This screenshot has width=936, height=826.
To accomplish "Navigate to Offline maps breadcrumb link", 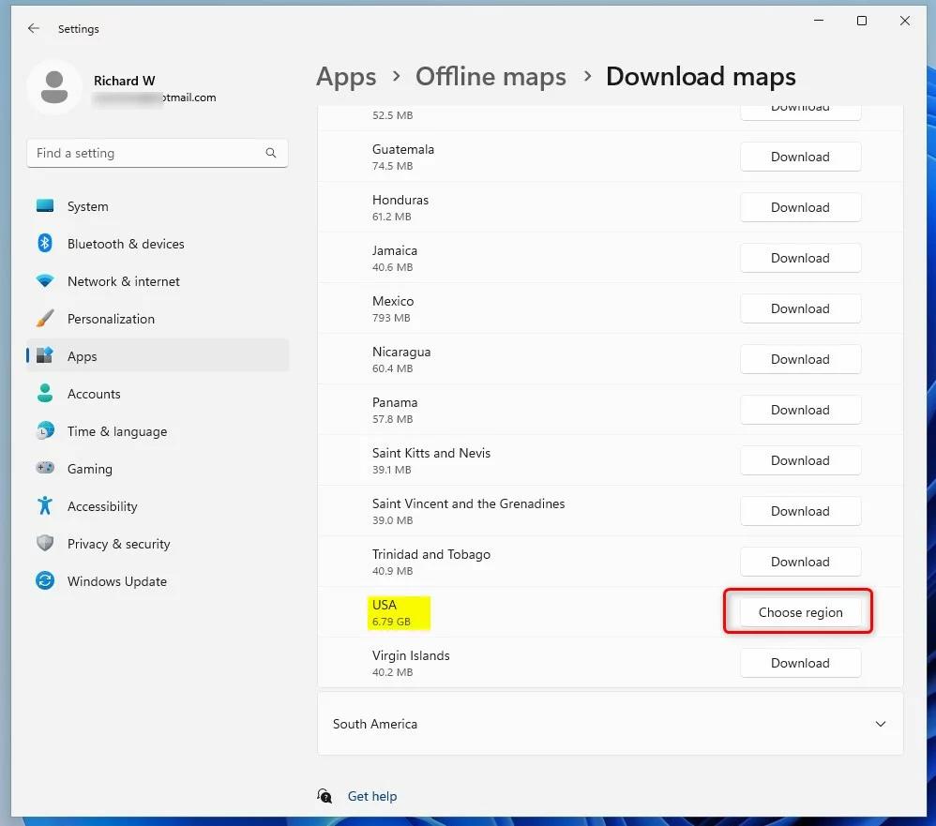I will (491, 76).
